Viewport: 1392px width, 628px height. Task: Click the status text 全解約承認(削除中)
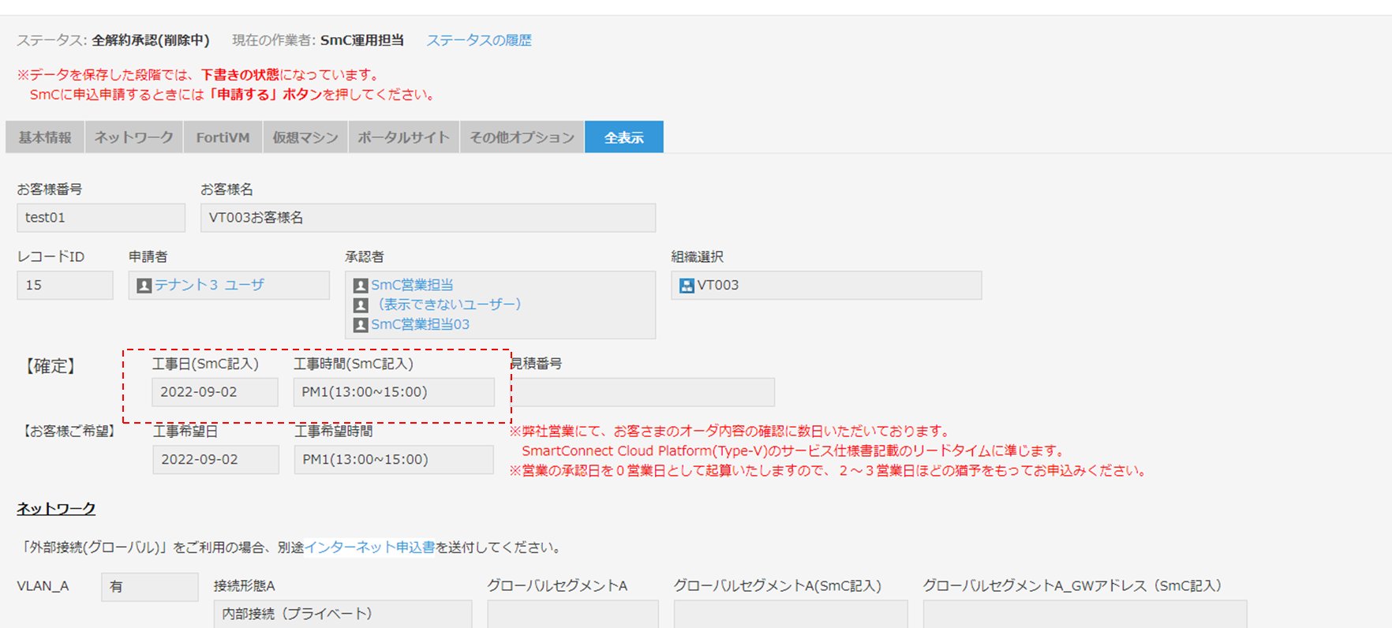[x=151, y=40]
